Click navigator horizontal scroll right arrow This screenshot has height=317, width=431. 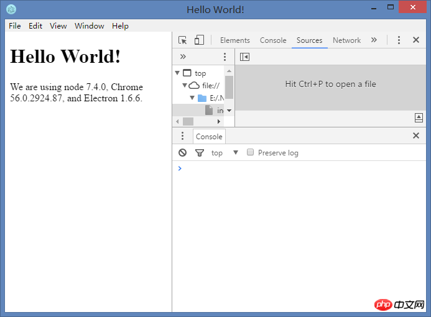tap(219, 121)
